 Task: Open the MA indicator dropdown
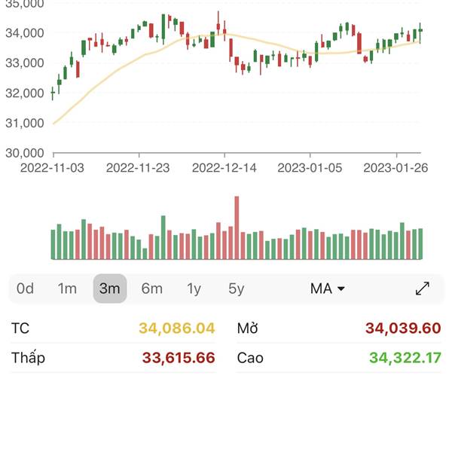(x=328, y=289)
